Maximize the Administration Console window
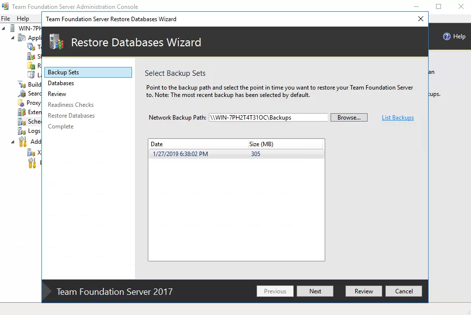 point(438,6)
